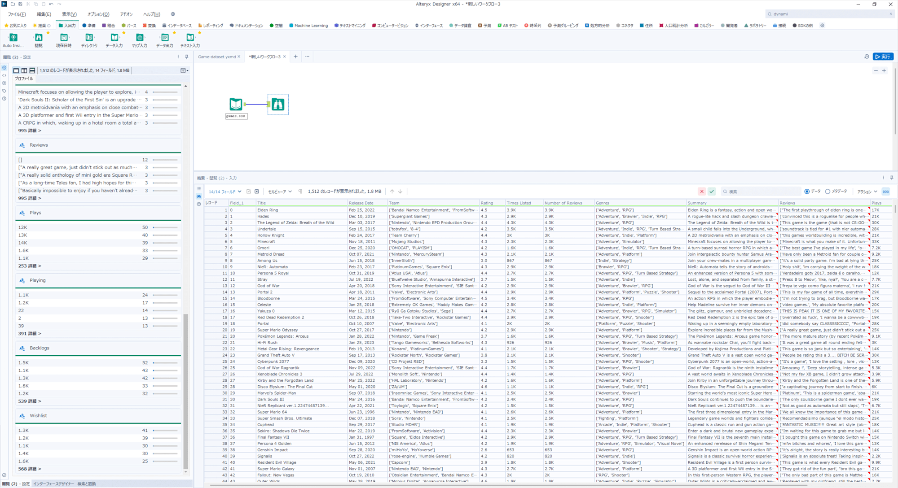Click deselect-all fields X box icon
Viewport: 898px width, 488px height.
pyautogui.click(x=257, y=192)
